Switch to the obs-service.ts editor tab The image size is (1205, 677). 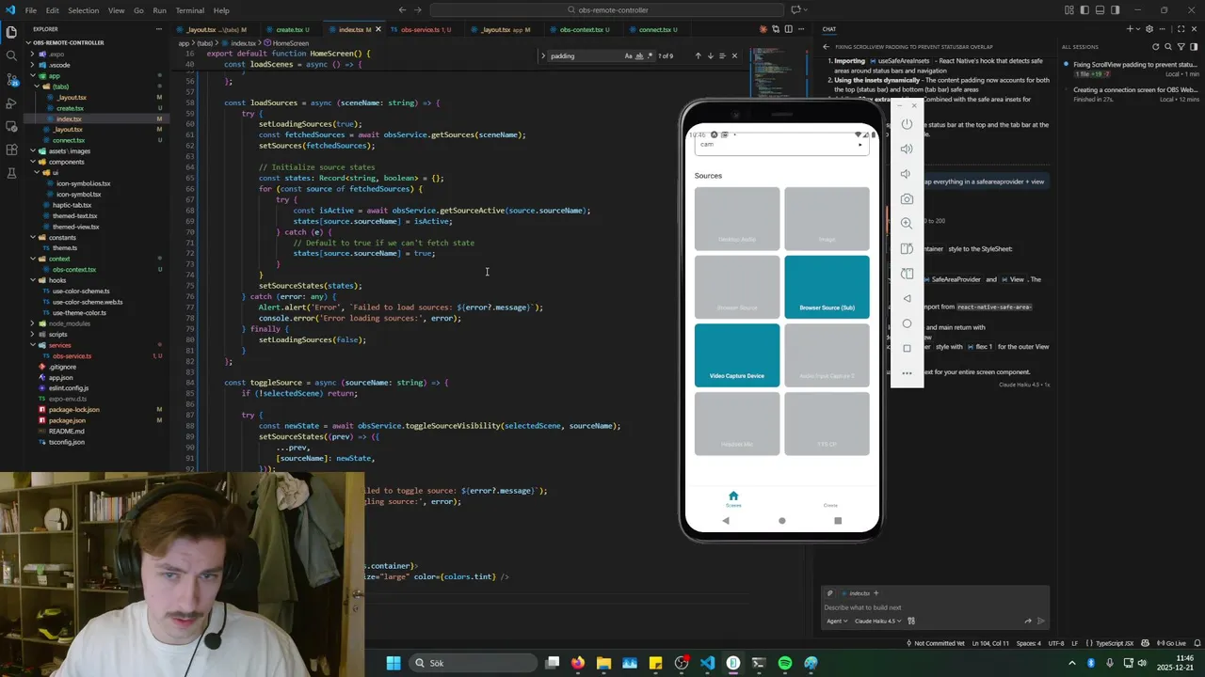(x=424, y=29)
